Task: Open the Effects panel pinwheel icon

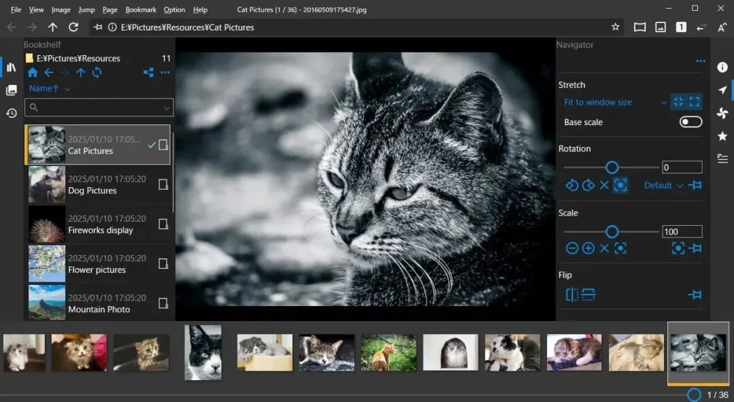Action: click(x=722, y=113)
